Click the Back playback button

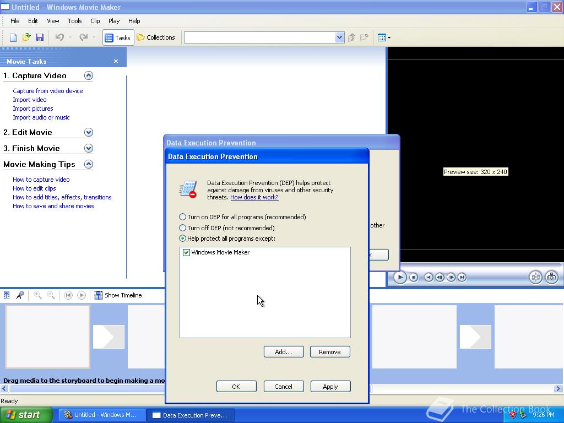[x=429, y=278]
